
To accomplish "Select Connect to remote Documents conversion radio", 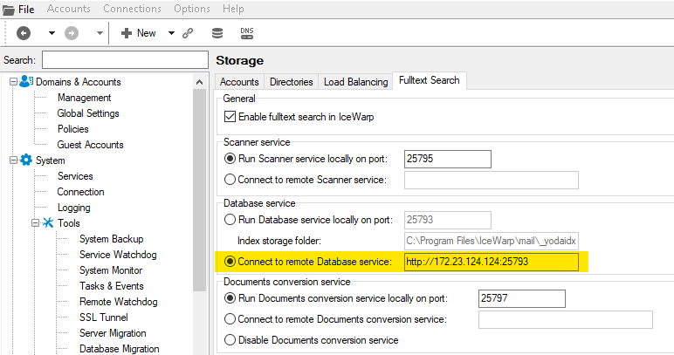I will (x=230, y=319).
